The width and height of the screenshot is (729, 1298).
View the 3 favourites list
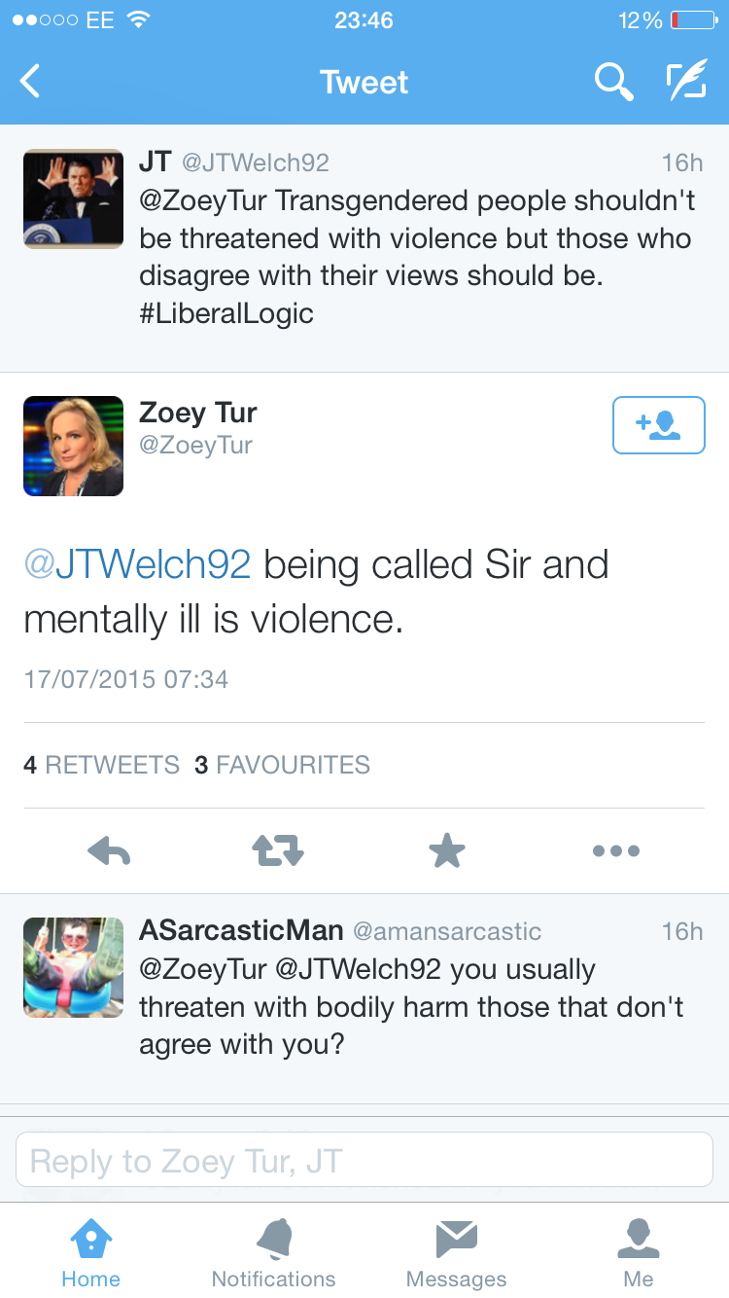282,765
